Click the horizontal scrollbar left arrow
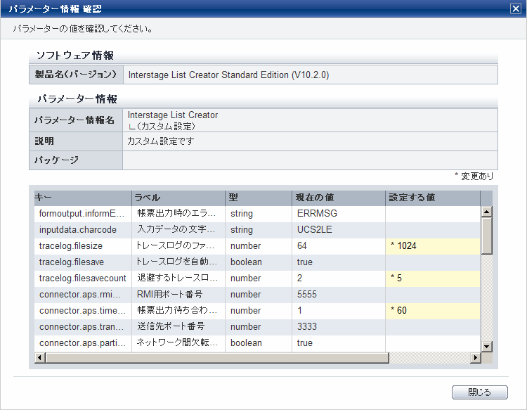 [40, 357]
